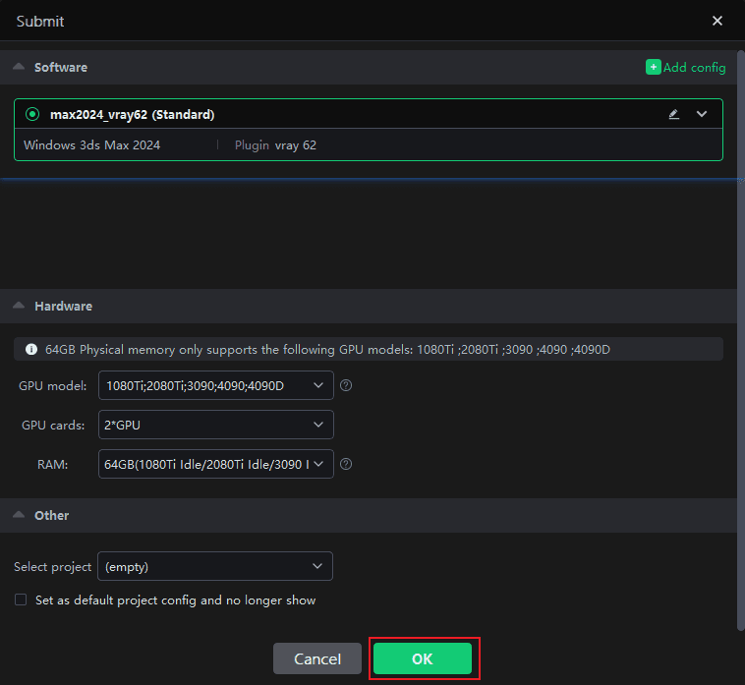Select the max2024_vray62 radio button
Image resolution: width=745 pixels, height=685 pixels.
tap(32, 114)
